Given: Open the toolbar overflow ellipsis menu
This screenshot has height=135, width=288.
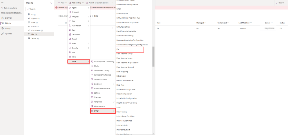Looking at the screenshot, I should point(112,3).
